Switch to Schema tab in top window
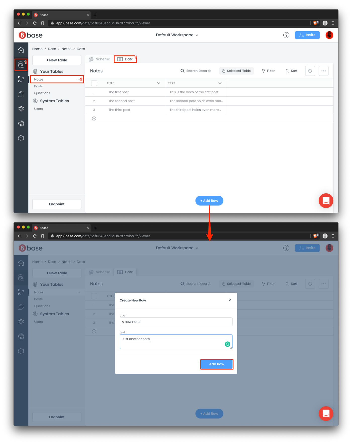The width and height of the screenshot is (352, 444). click(x=100, y=59)
